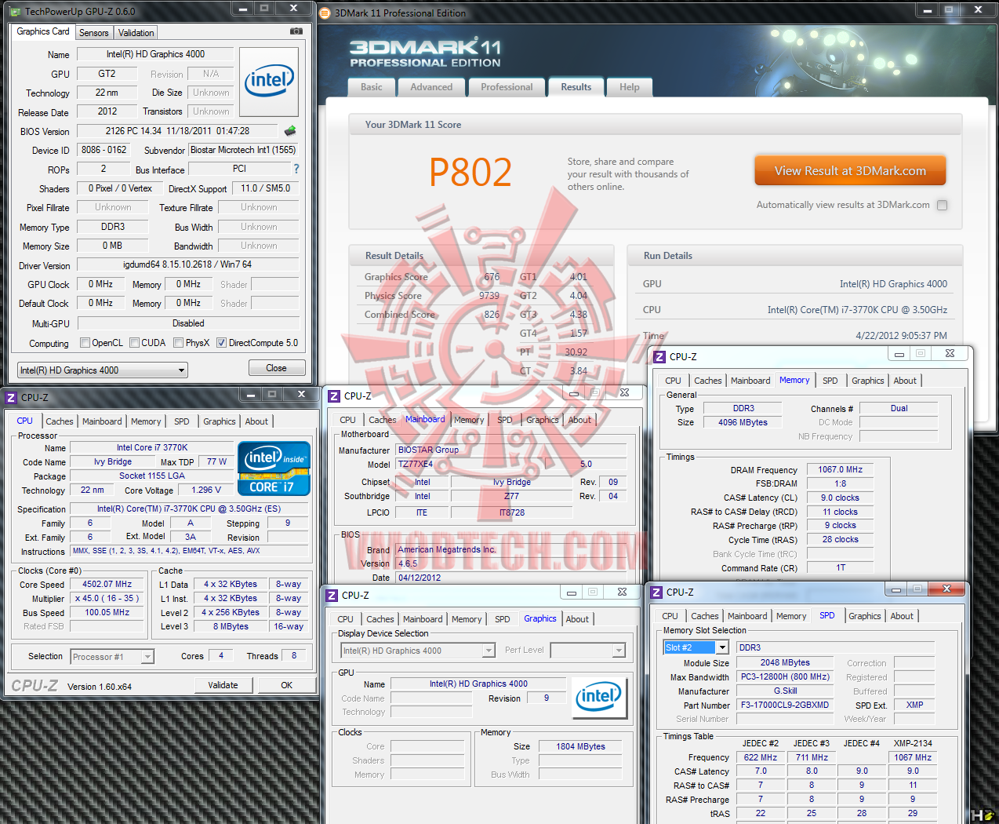The height and width of the screenshot is (824, 999).
Task: Click the Z icon of CPU-Z Memory window
Action: click(x=659, y=356)
